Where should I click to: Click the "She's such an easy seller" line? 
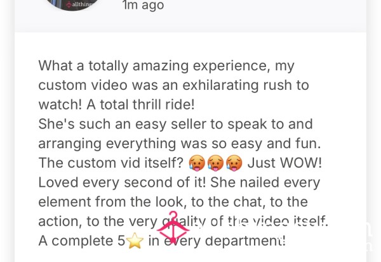[175, 125]
